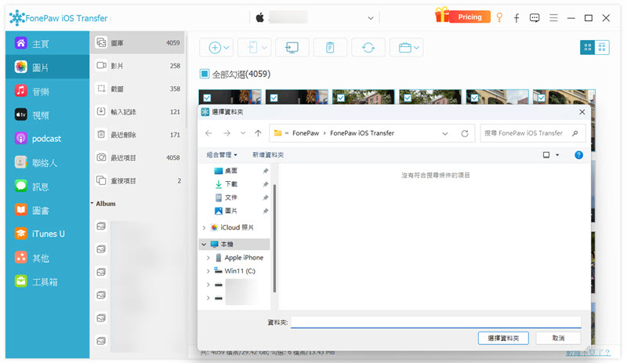Open the 訊息 messages section
Viewport: 627px width, 363px height.
pos(47,186)
